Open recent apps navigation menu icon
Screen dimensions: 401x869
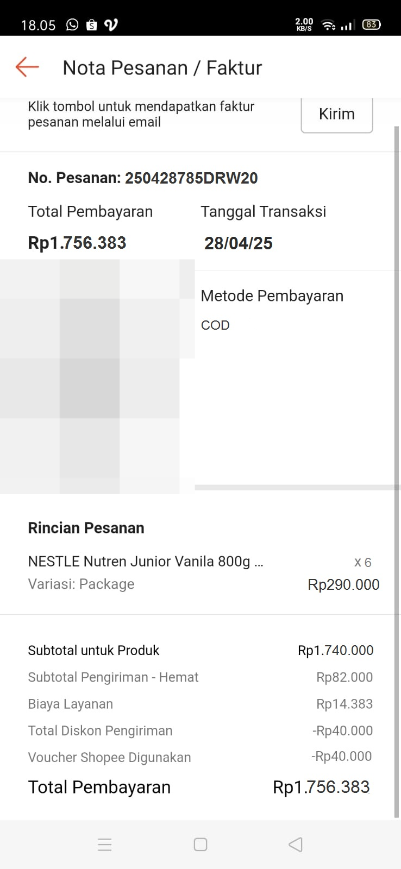pyautogui.click(x=105, y=845)
